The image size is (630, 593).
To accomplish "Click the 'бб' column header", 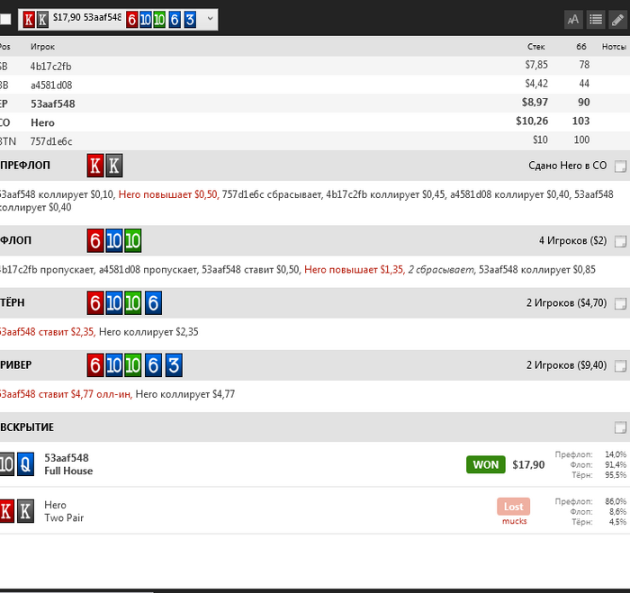I will point(581,47).
